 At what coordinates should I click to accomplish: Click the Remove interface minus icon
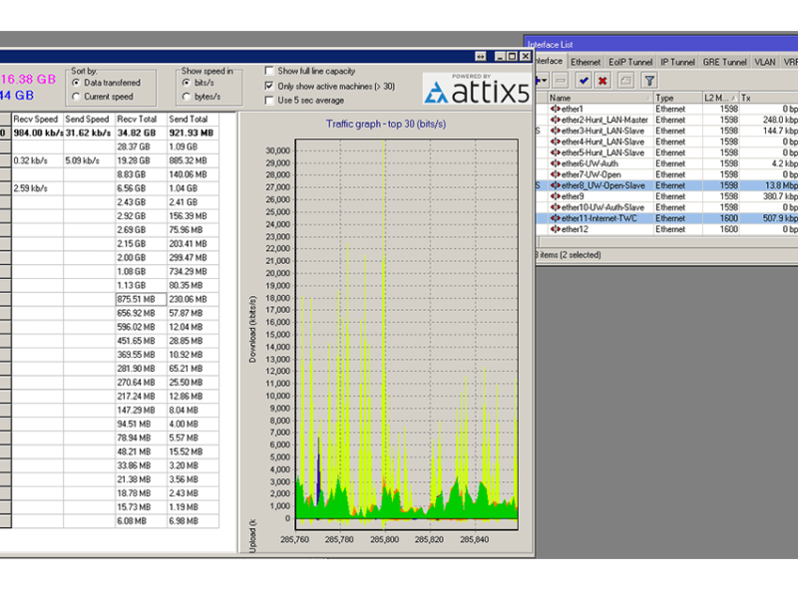(x=559, y=81)
